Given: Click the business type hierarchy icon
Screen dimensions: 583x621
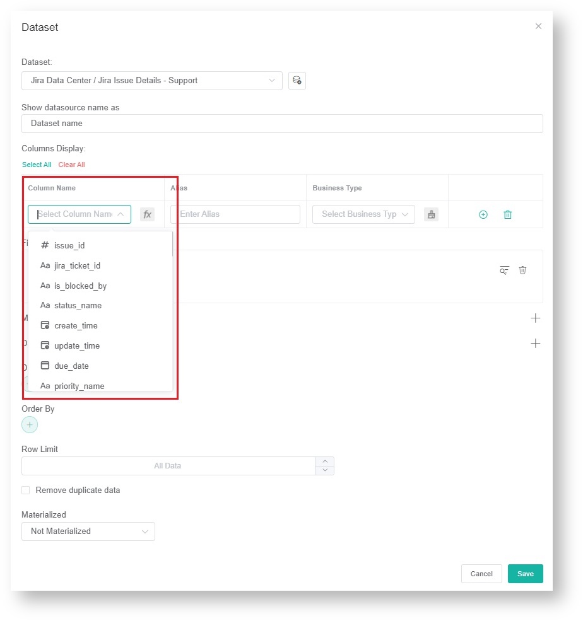Looking at the screenshot, I should click(x=431, y=214).
